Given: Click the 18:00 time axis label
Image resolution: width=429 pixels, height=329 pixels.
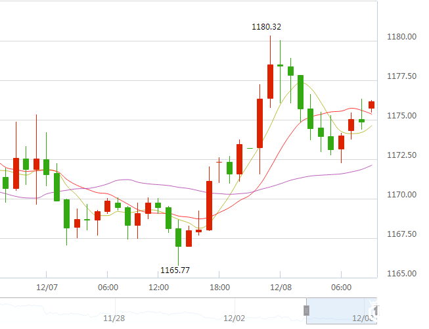Looking at the screenshot, I should coord(219,288).
